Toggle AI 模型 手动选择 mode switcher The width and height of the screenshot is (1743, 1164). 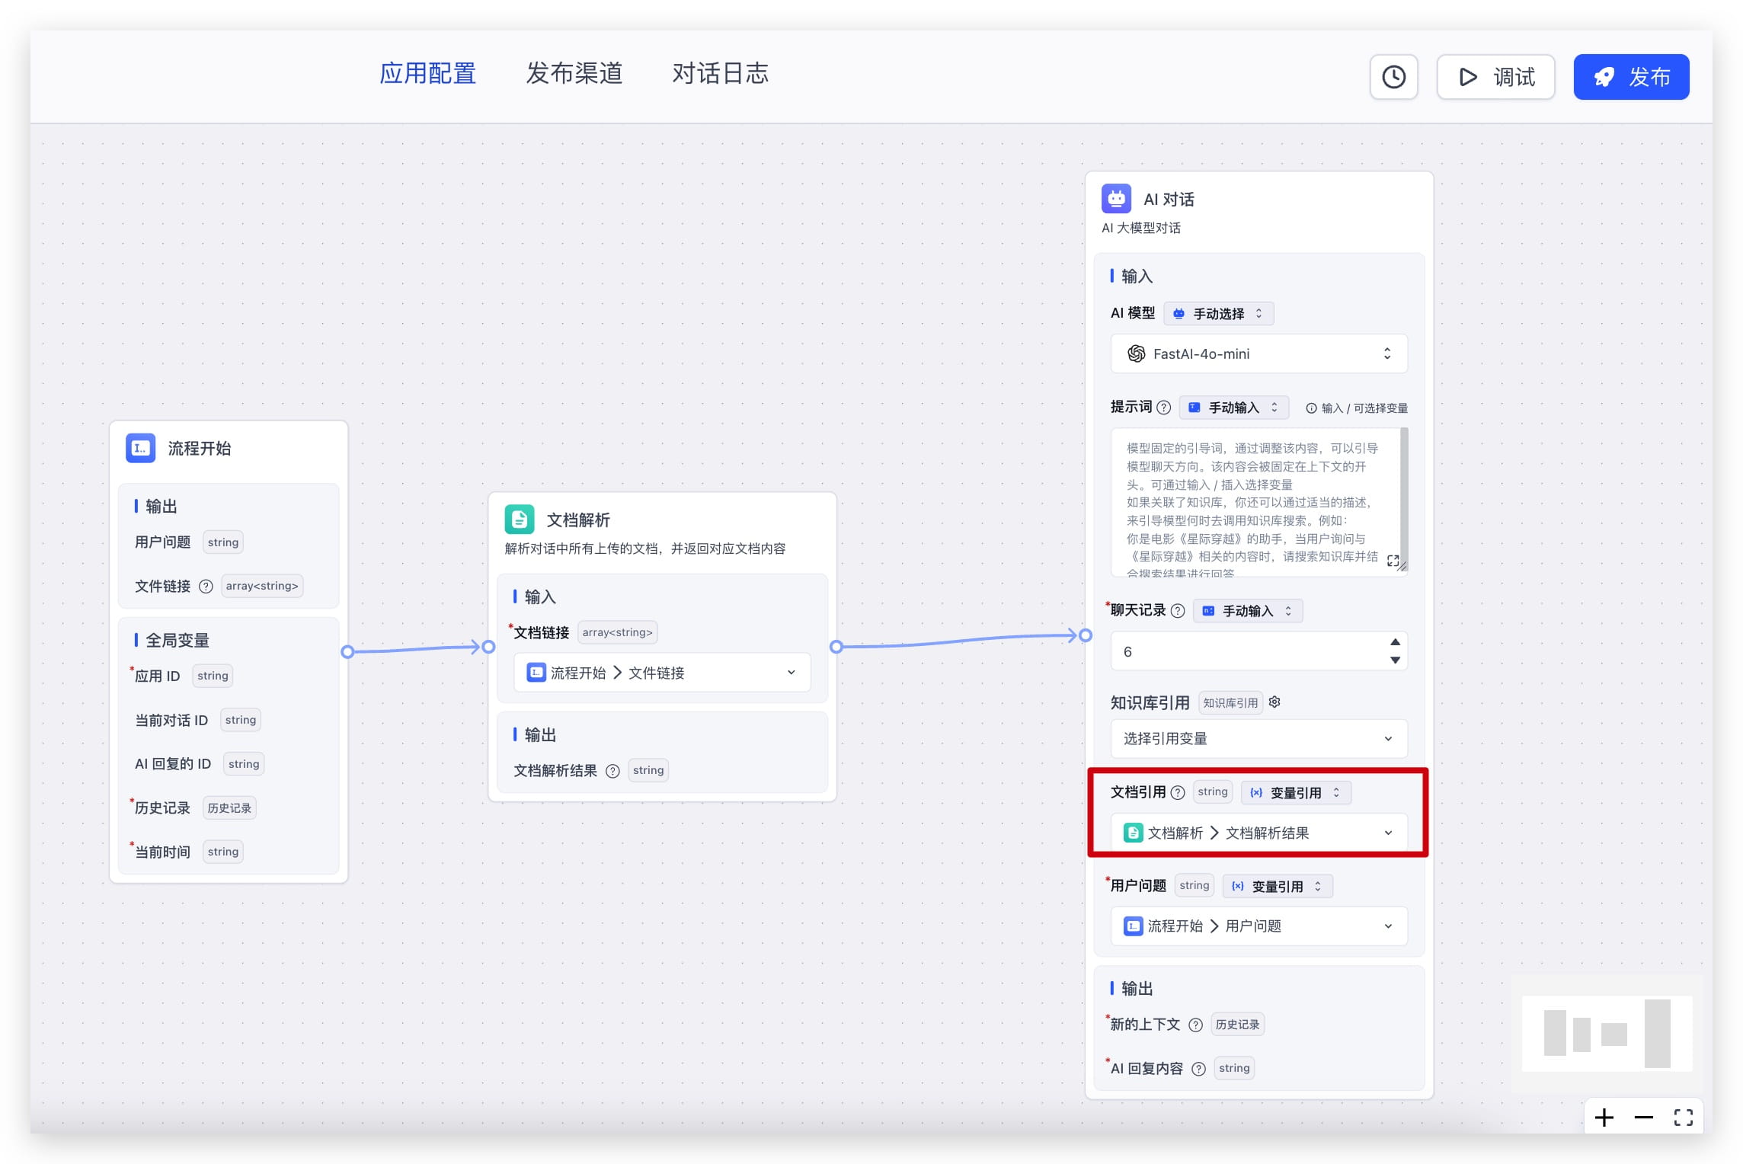click(x=1219, y=314)
